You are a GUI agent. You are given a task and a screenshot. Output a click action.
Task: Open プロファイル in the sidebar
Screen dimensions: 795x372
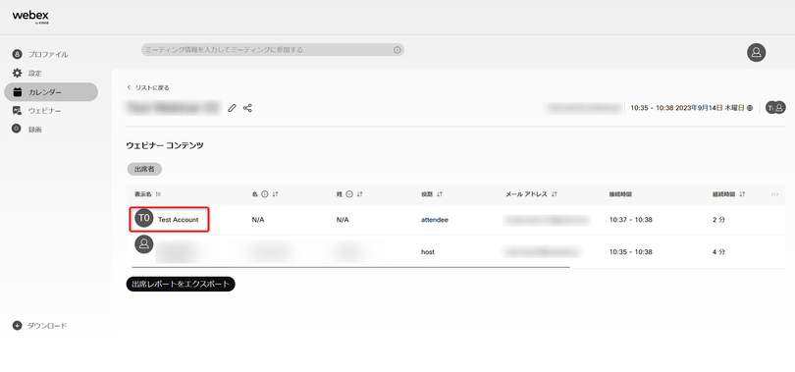(x=40, y=54)
